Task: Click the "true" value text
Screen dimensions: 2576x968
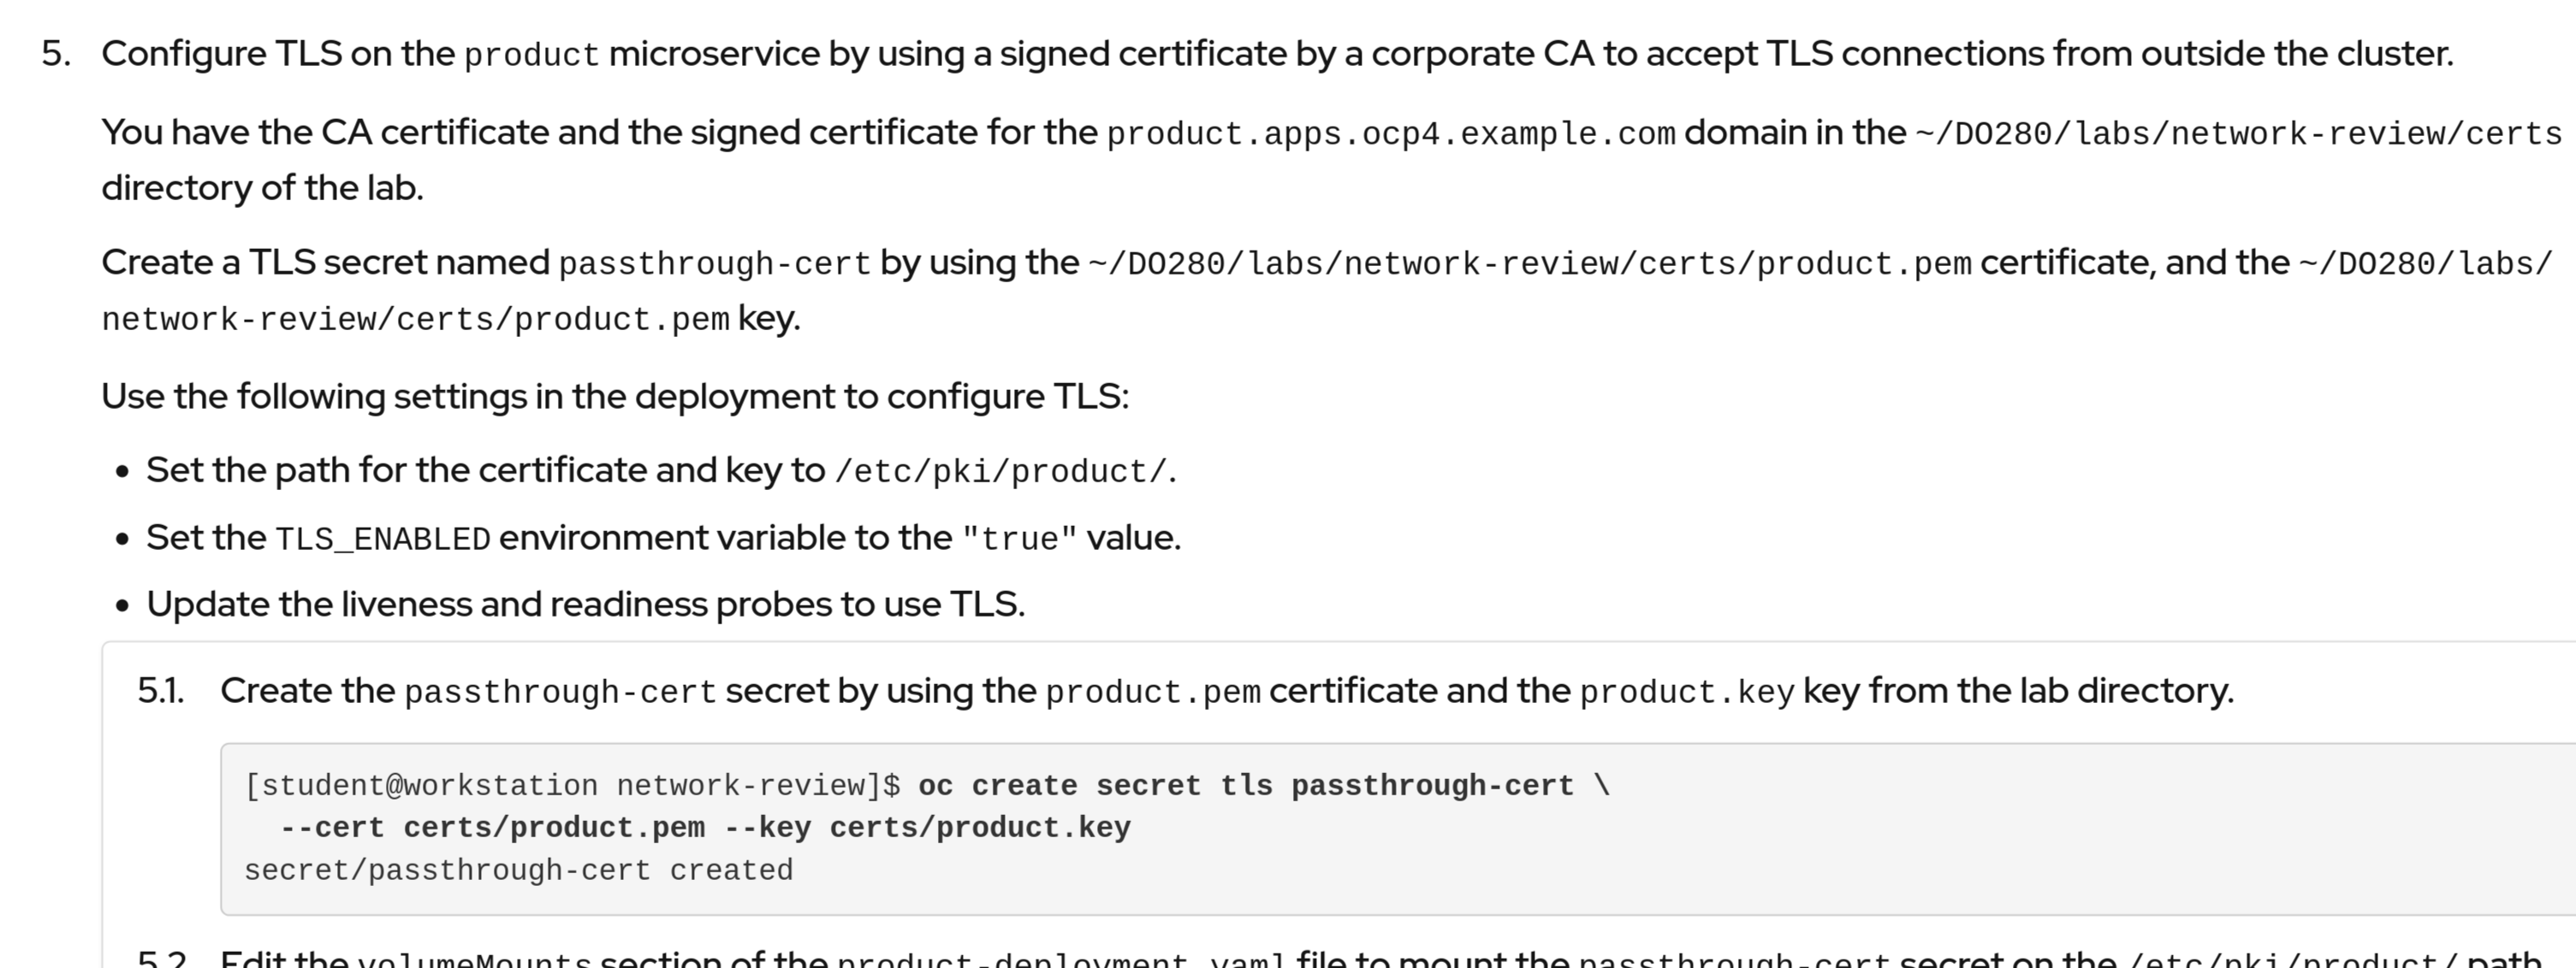Action: (1019, 540)
